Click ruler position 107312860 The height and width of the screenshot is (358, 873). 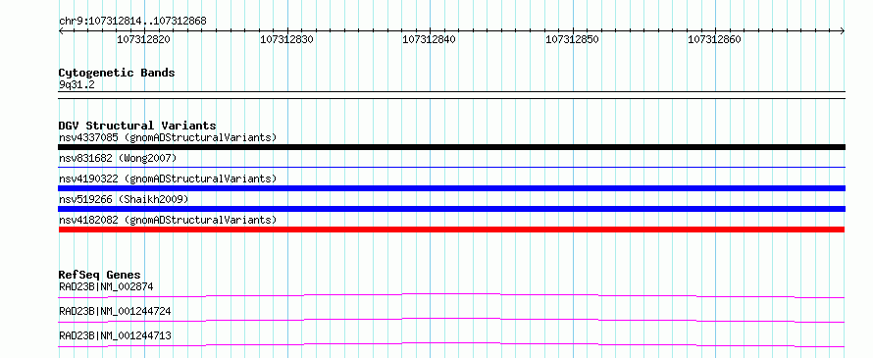pos(715,39)
